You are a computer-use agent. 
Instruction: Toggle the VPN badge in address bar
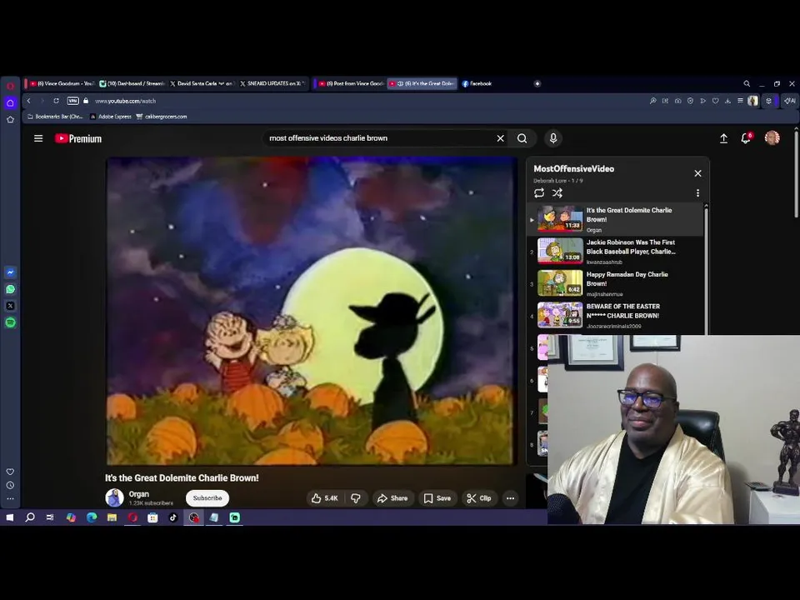73,101
